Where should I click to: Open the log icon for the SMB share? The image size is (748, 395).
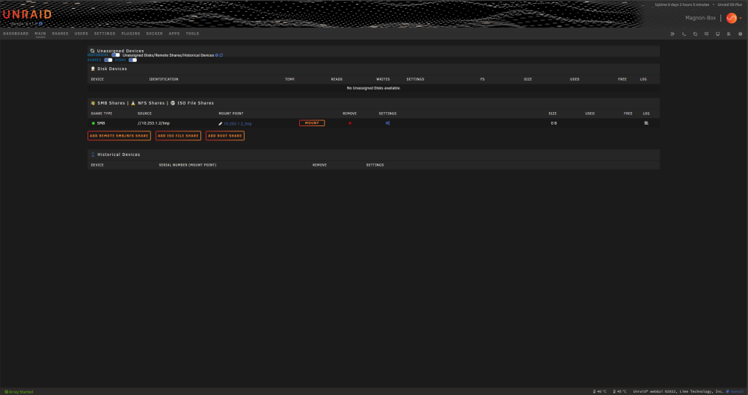[x=646, y=123]
